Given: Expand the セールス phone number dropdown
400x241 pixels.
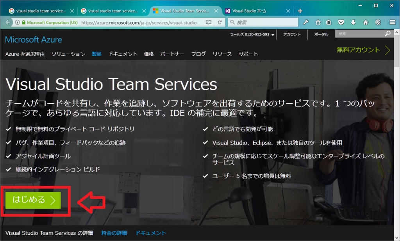Looking at the screenshot, I should 273,34.
